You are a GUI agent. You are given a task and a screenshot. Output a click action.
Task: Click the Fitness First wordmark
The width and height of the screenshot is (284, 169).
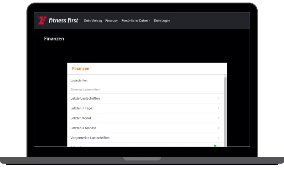[64, 20]
